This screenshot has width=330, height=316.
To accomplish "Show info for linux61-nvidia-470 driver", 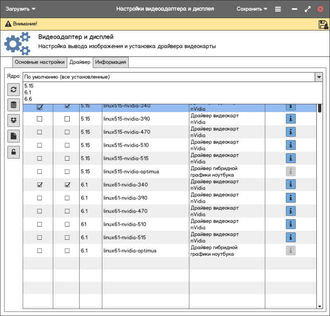I will pyautogui.click(x=291, y=211).
